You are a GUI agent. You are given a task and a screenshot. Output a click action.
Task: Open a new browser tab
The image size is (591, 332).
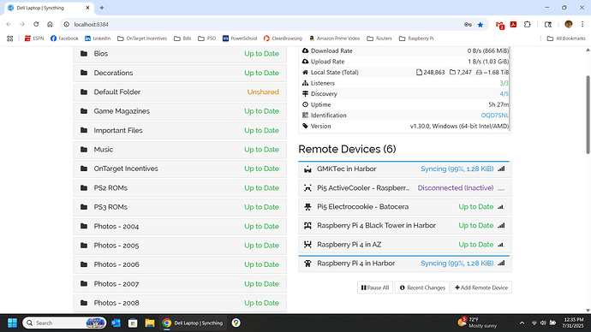point(102,8)
